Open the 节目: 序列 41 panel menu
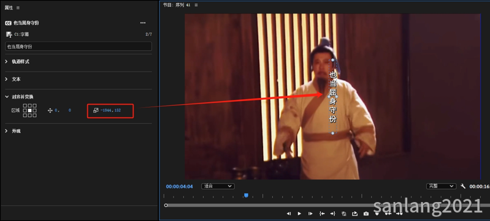 pos(196,5)
